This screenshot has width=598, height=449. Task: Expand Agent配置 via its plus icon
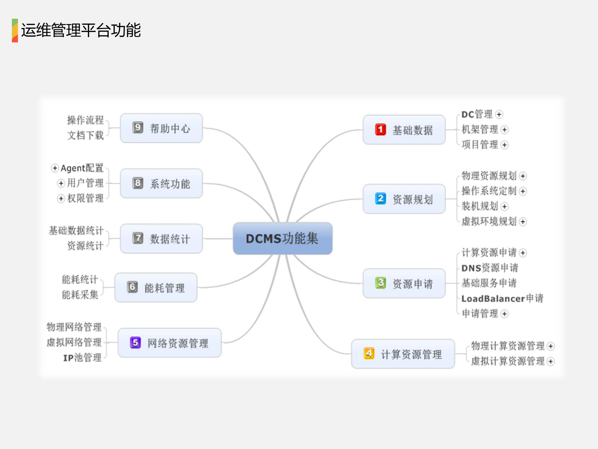[55, 168]
